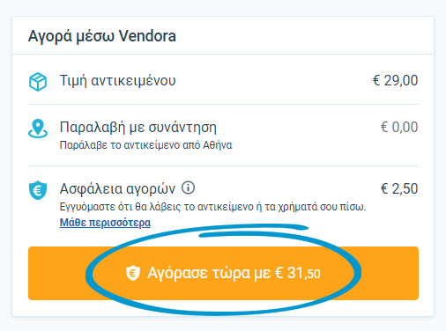
Task: Click the € 2,50 insurance fee
Action: click(x=399, y=188)
